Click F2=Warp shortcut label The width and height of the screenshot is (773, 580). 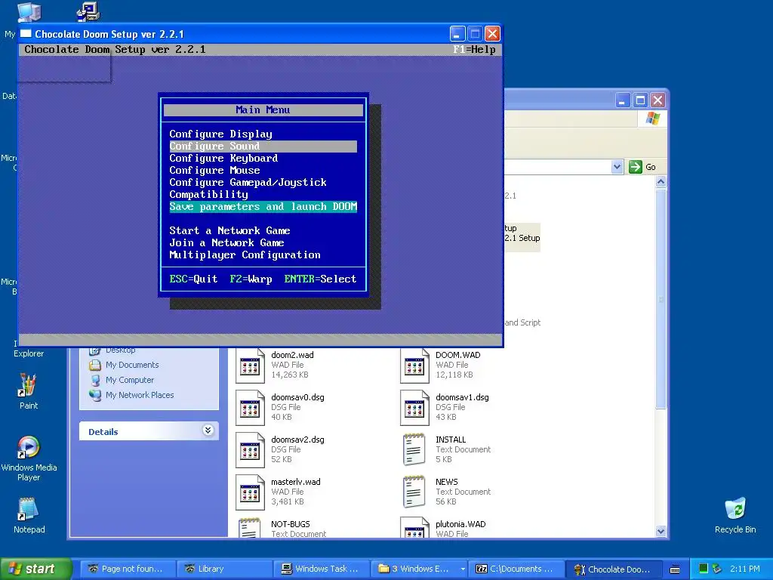coord(251,279)
